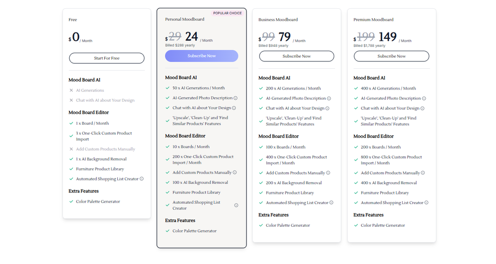Click the POPULAR CHOICE badge

pos(228,13)
